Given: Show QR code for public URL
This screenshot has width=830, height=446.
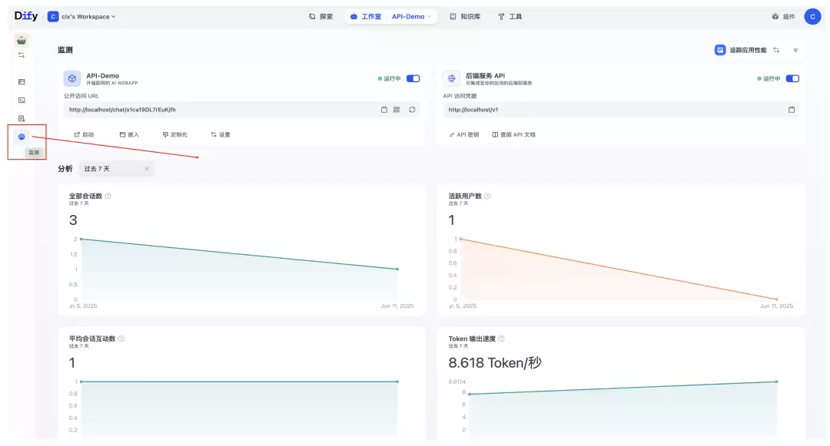Looking at the screenshot, I should pos(397,110).
